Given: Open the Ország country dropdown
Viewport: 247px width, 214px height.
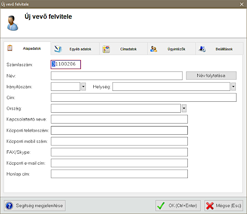Looking at the screenshot, I should [x=184, y=108].
